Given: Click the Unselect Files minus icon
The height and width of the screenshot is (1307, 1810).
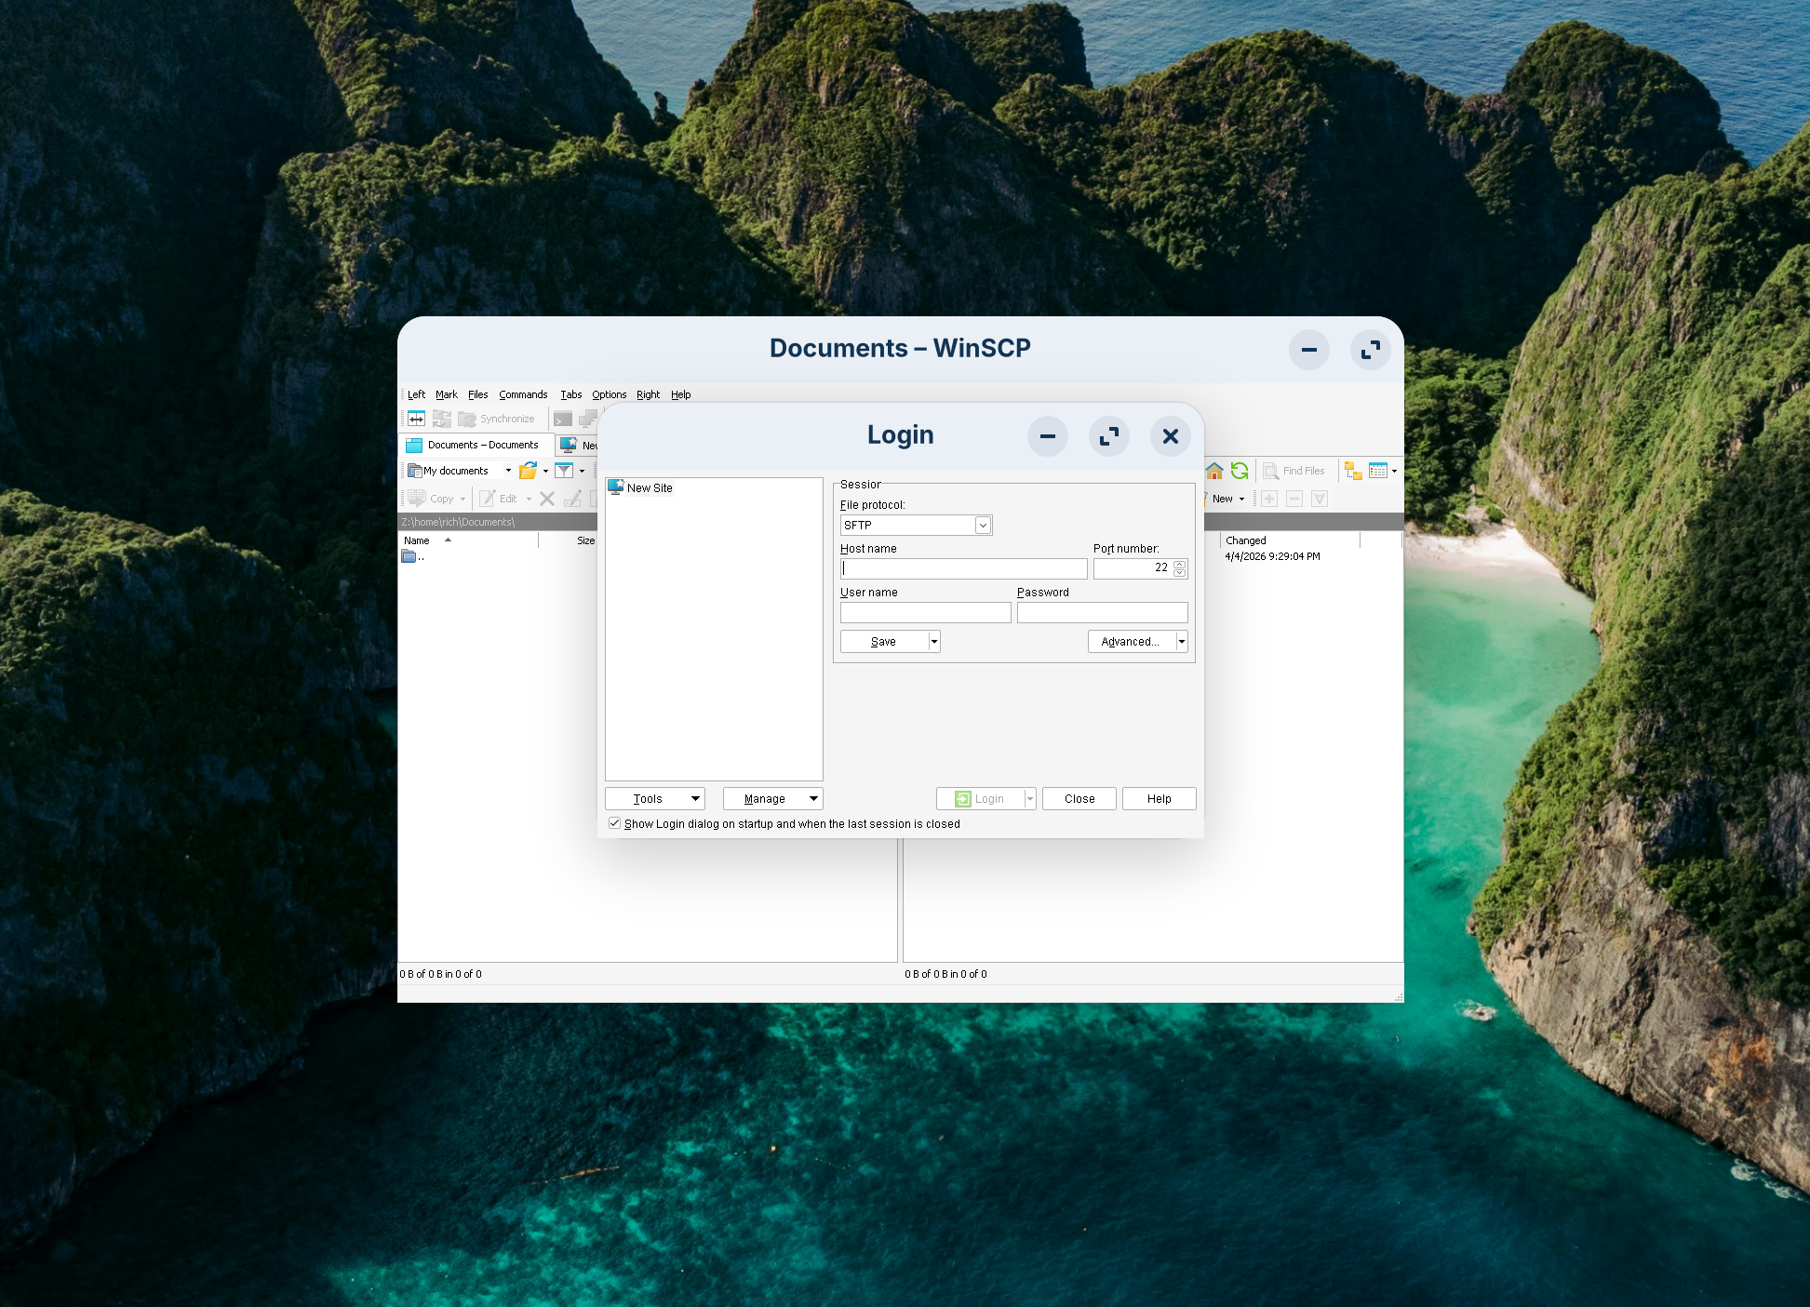Looking at the screenshot, I should (1294, 499).
